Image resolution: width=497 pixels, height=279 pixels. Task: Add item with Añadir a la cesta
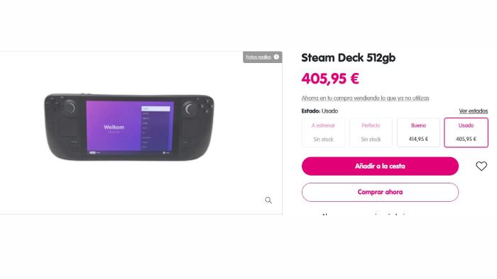point(380,166)
